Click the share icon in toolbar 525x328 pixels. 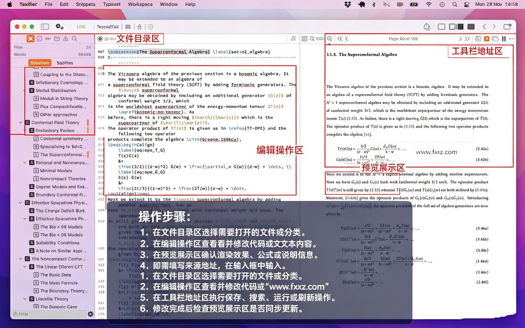pyautogui.click(x=427, y=26)
